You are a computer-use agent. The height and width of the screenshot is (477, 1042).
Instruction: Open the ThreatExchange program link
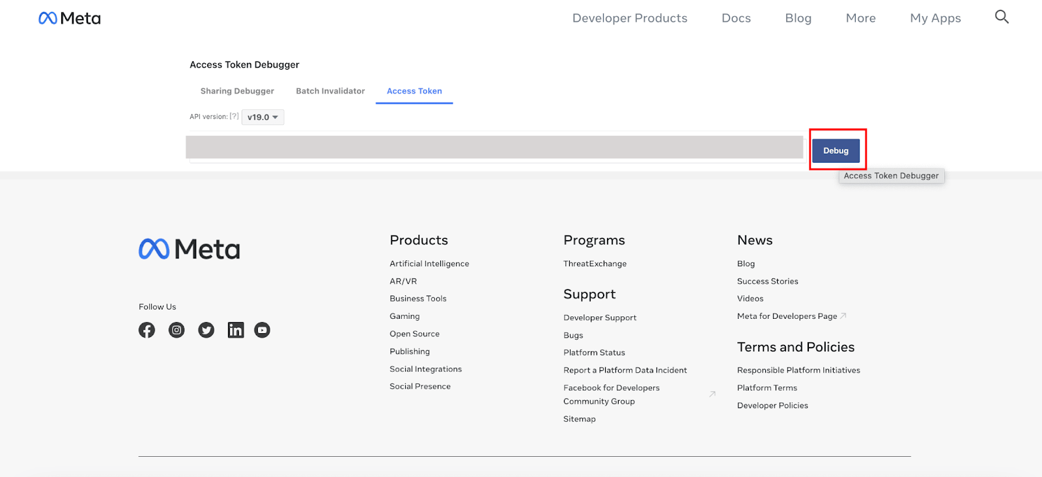coord(595,264)
